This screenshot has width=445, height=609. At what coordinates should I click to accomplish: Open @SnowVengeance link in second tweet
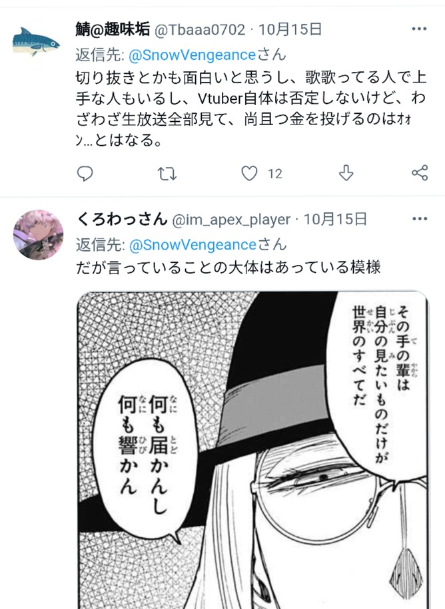[193, 245]
